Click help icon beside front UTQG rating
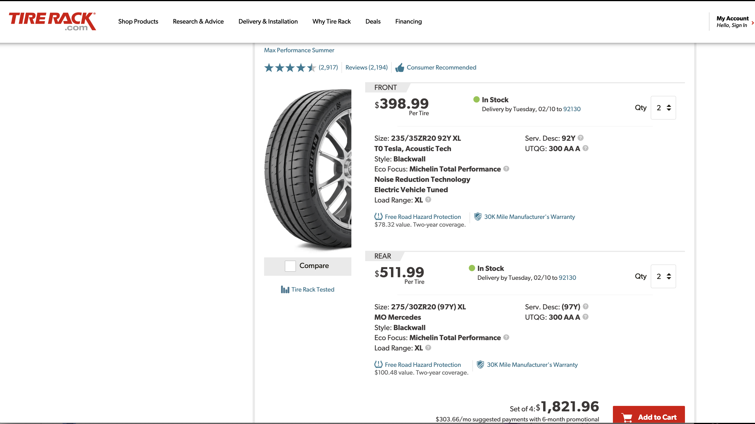755x424 pixels. (x=585, y=148)
